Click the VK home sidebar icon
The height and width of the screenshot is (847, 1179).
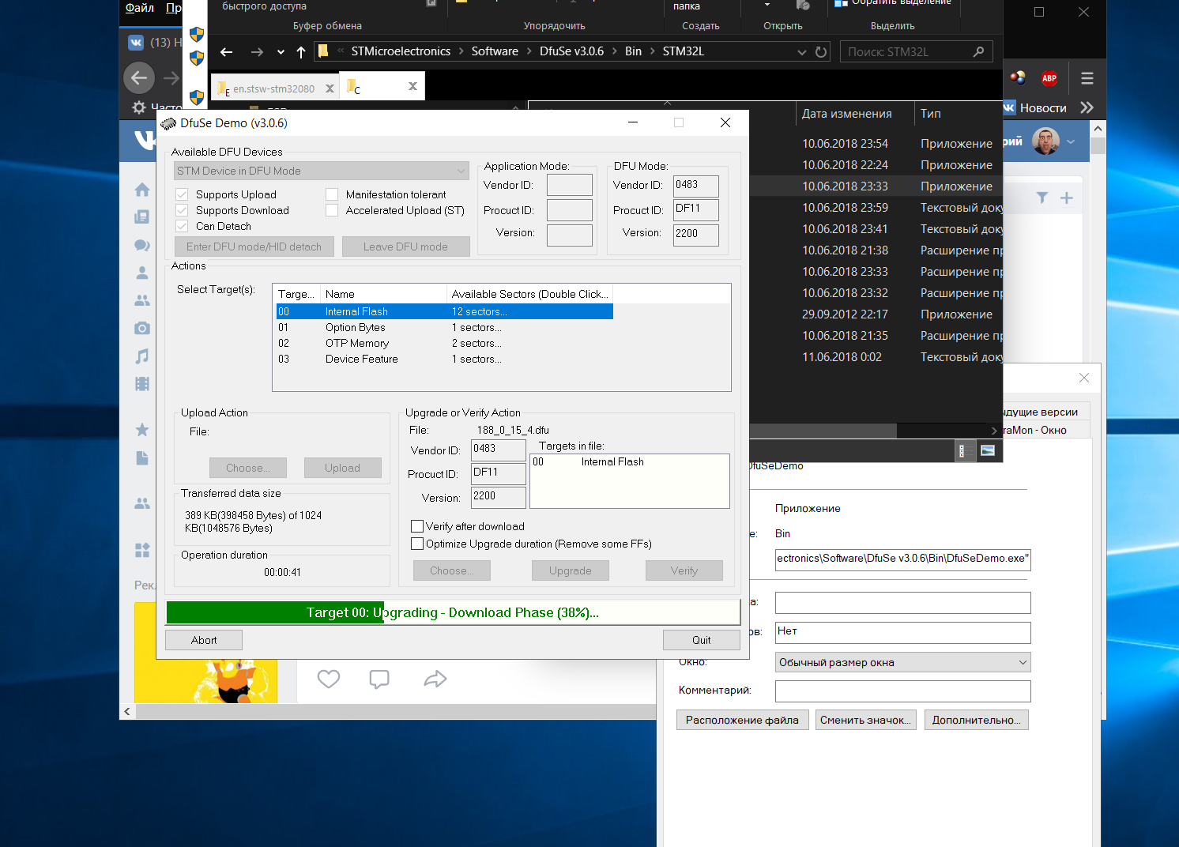tap(142, 190)
